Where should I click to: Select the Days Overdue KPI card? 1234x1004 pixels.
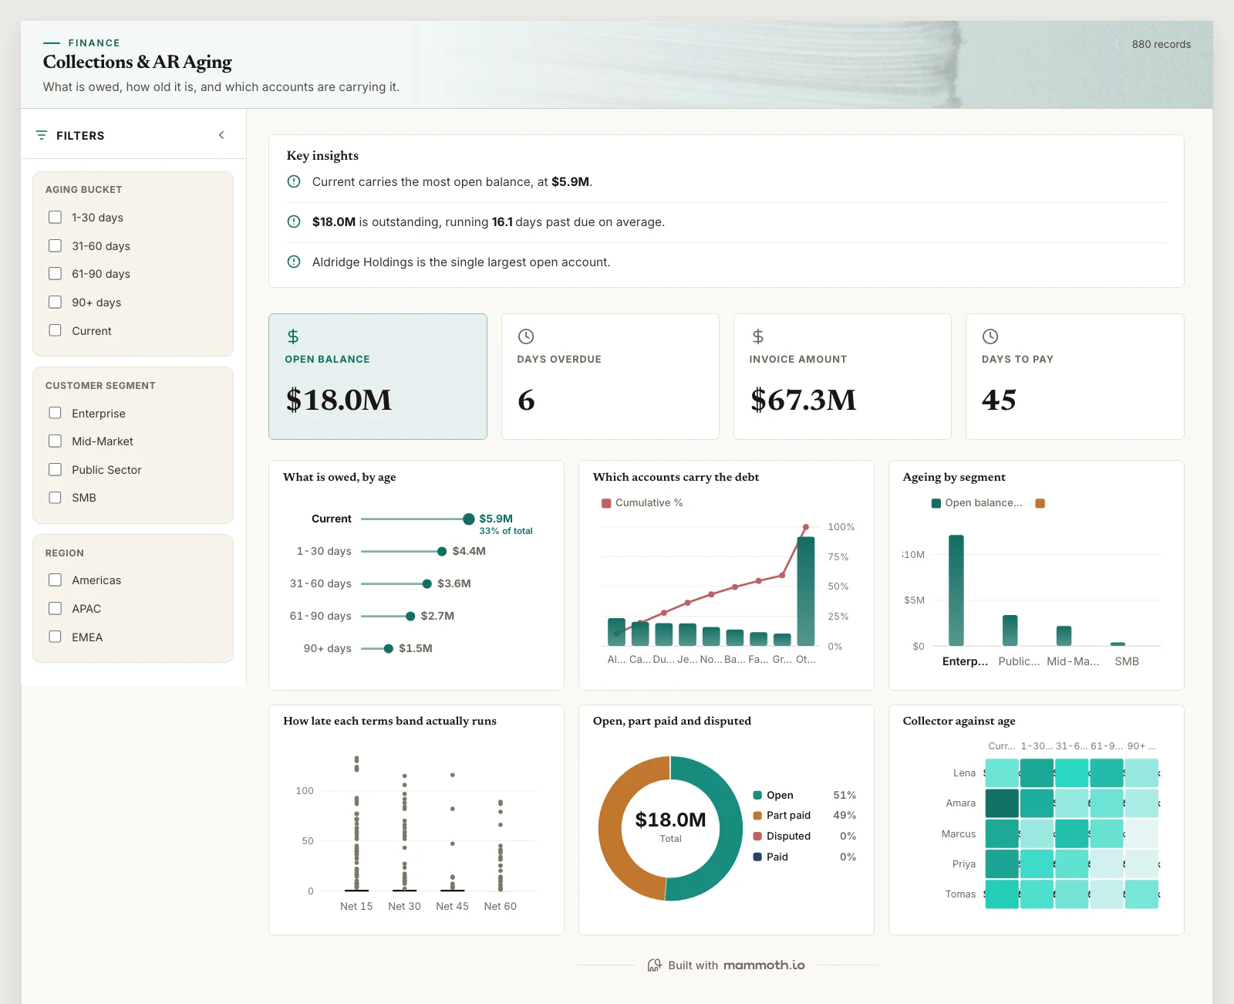[610, 377]
